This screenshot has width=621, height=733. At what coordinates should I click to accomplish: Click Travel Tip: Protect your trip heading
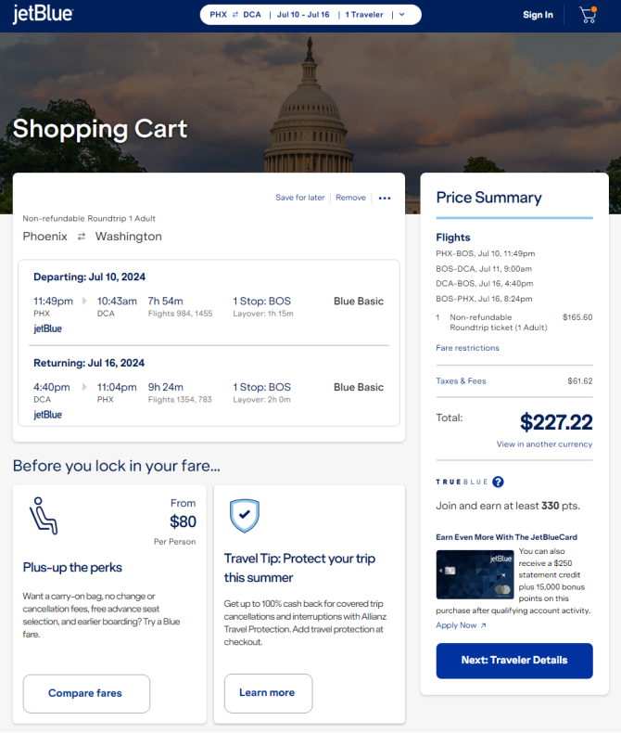click(299, 568)
